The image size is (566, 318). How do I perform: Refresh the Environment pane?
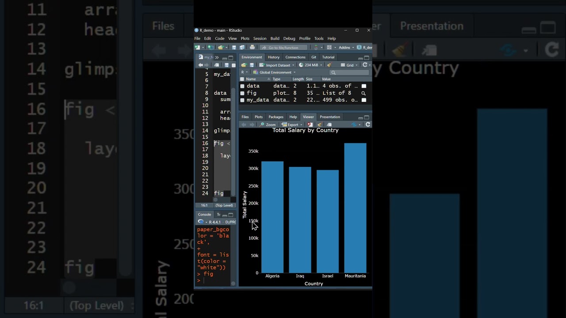365,64
